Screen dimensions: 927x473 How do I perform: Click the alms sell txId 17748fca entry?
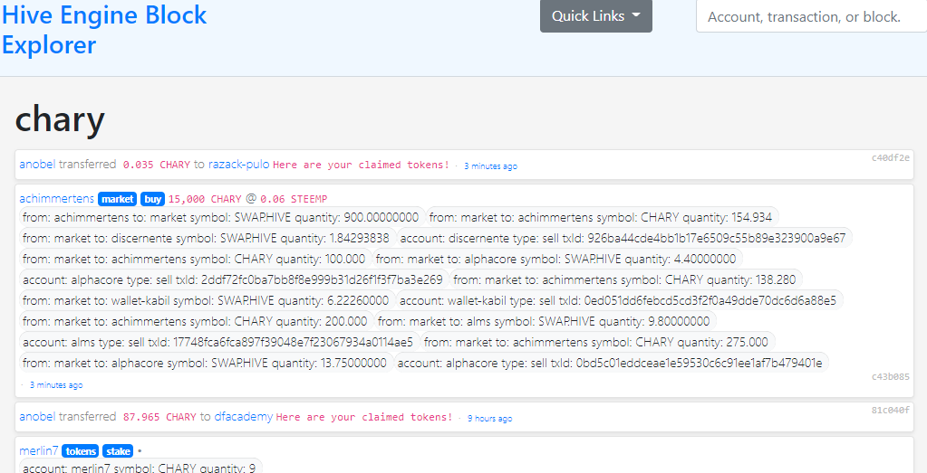pos(219,342)
